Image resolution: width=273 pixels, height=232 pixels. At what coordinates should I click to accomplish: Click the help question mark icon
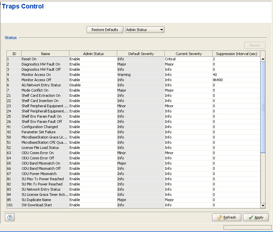(9, 217)
